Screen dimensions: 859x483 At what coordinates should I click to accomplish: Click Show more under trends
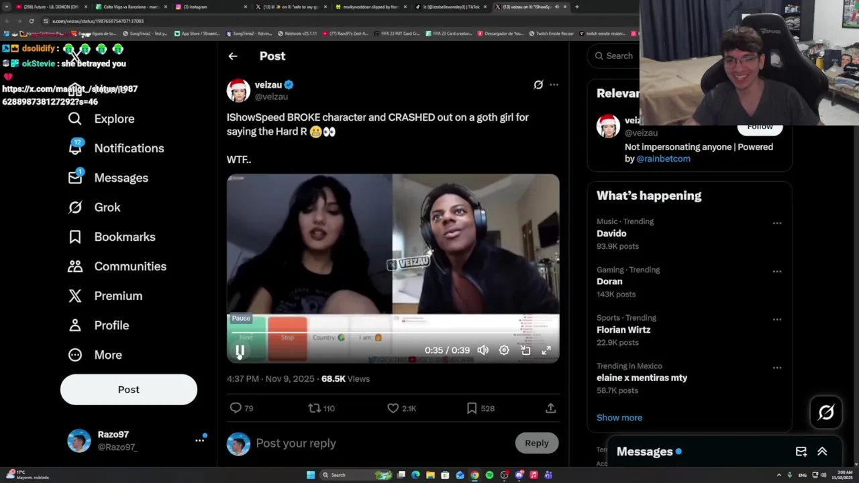(619, 417)
